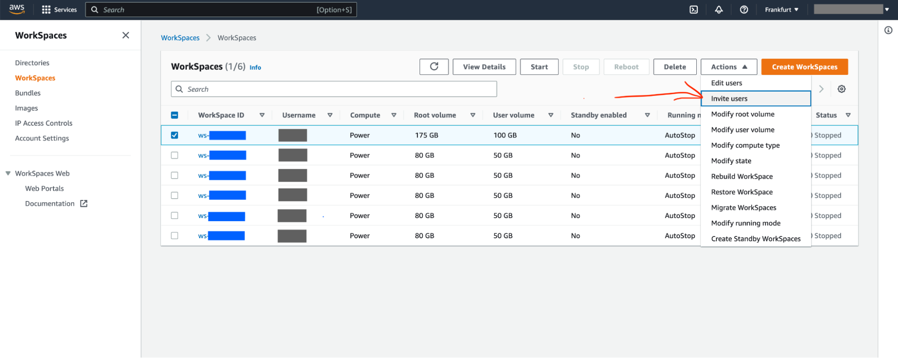Select the second WorkSpace row checkbox
Viewport: 898px width, 358px height.
point(175,155)
